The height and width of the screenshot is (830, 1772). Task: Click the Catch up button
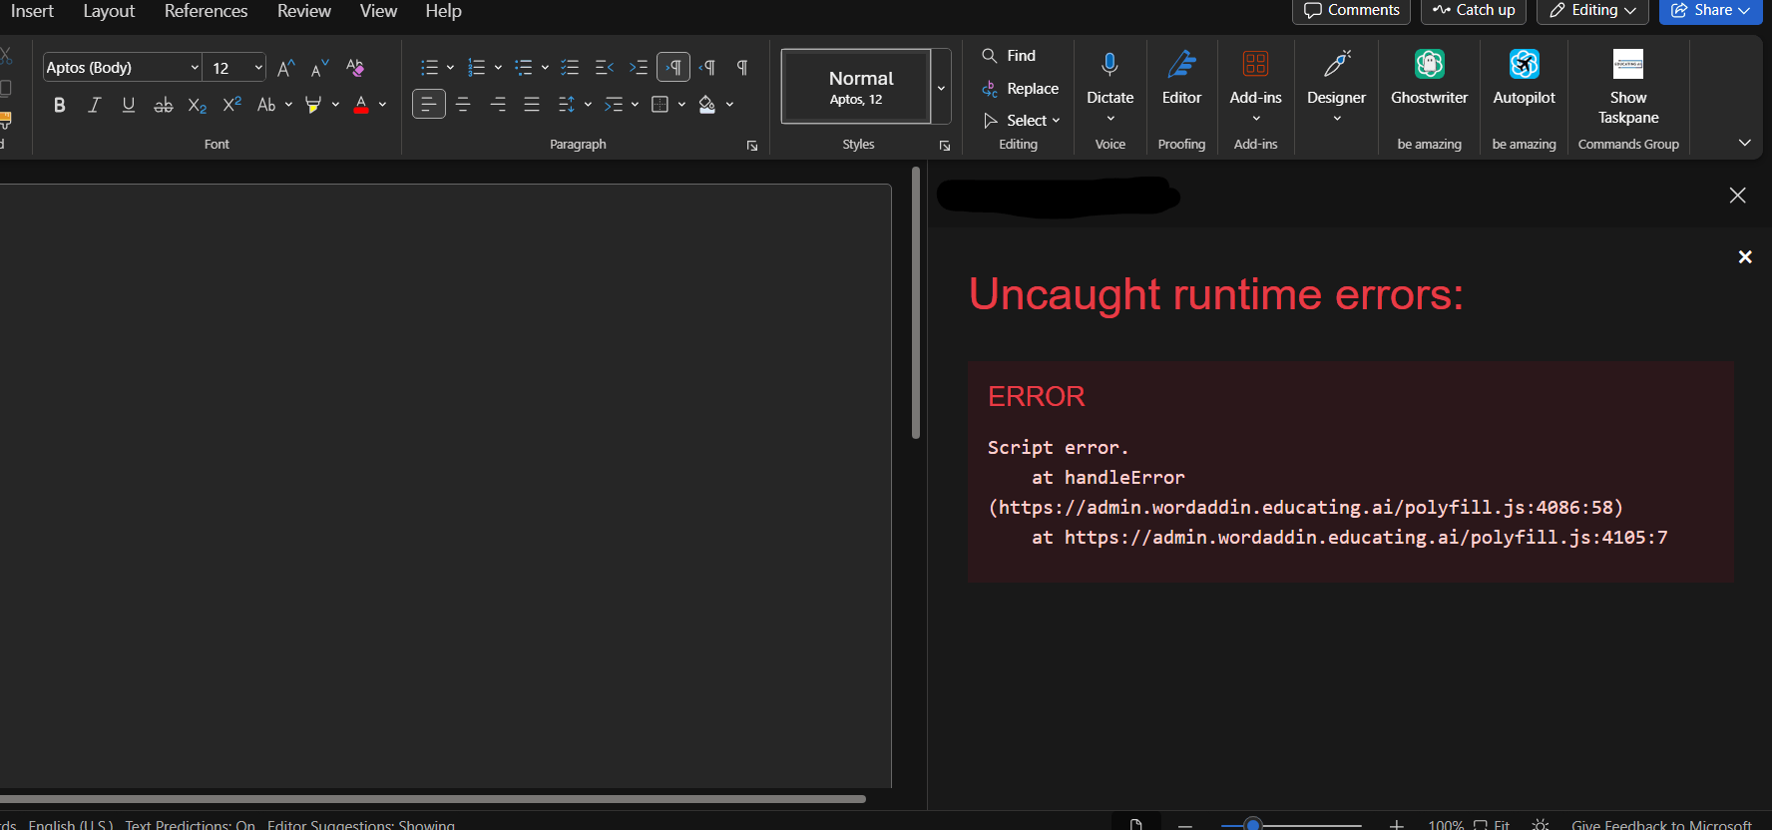(x=1474, y=10)
